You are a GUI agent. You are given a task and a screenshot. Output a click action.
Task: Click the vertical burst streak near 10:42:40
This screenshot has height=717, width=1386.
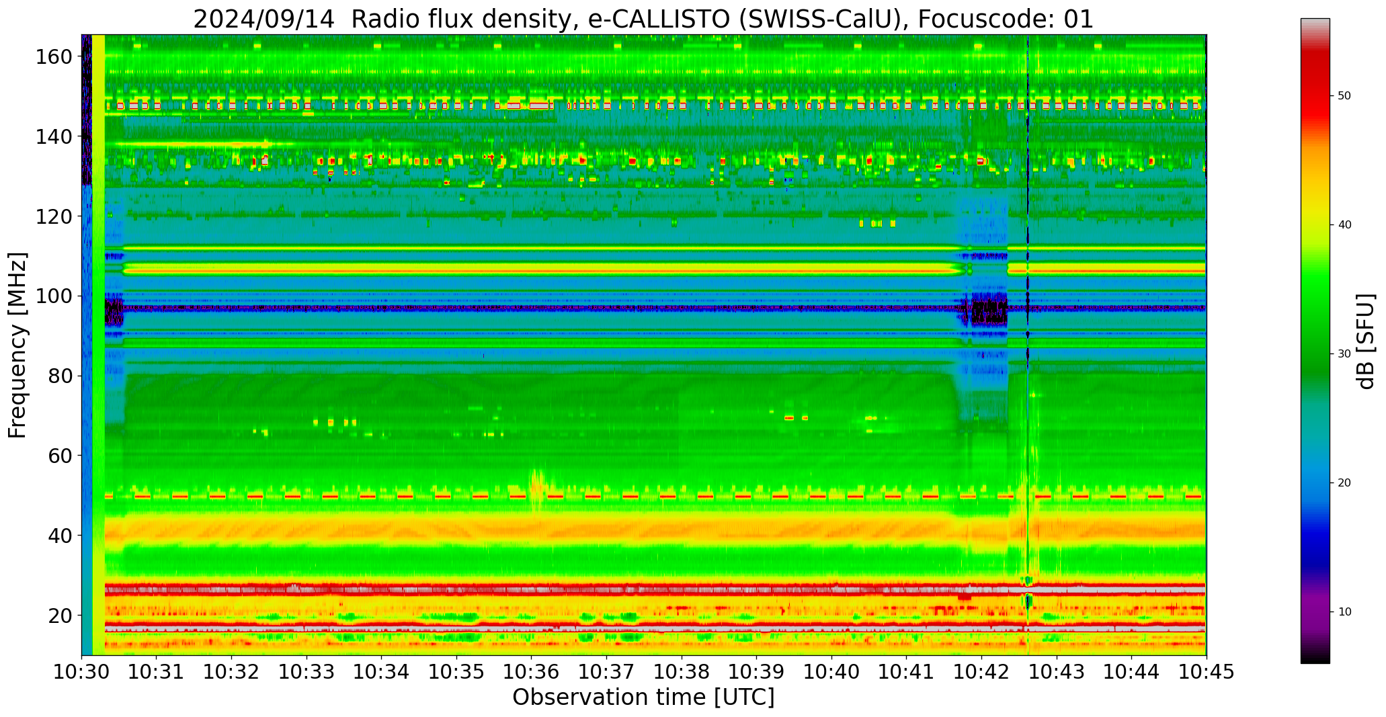[1028, 345]
